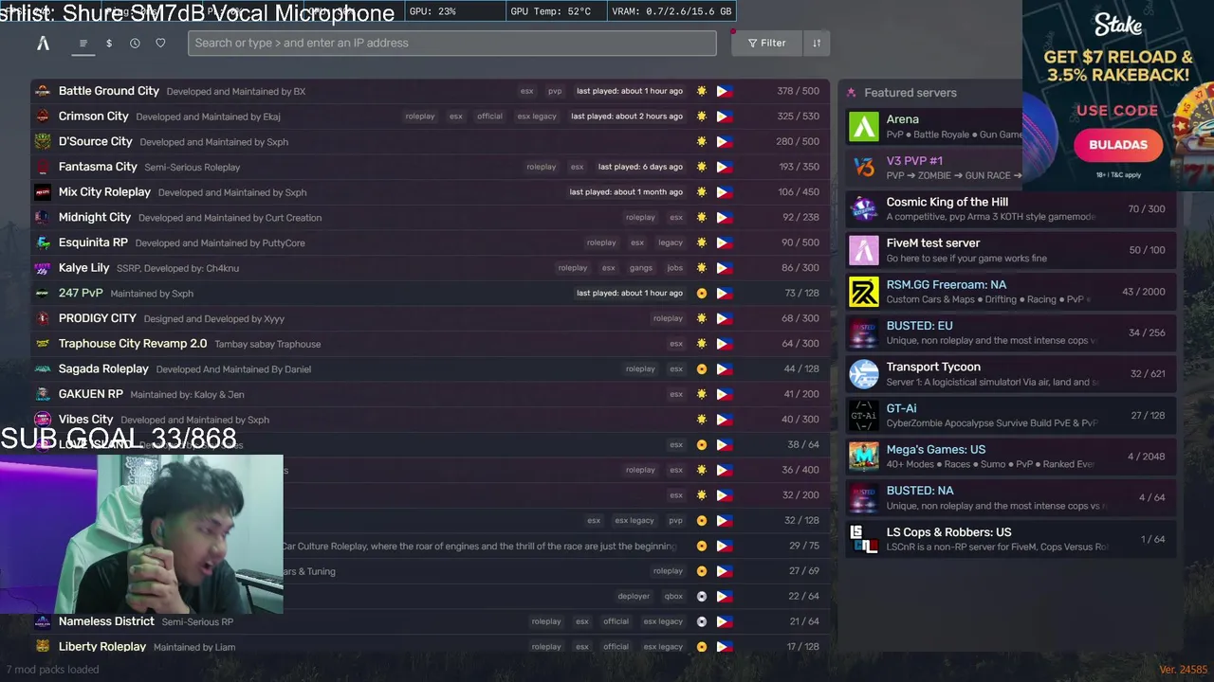Click the streamer webcam overlay
The width and height of the screenshot is (1214, 682).
coord(141,534)
